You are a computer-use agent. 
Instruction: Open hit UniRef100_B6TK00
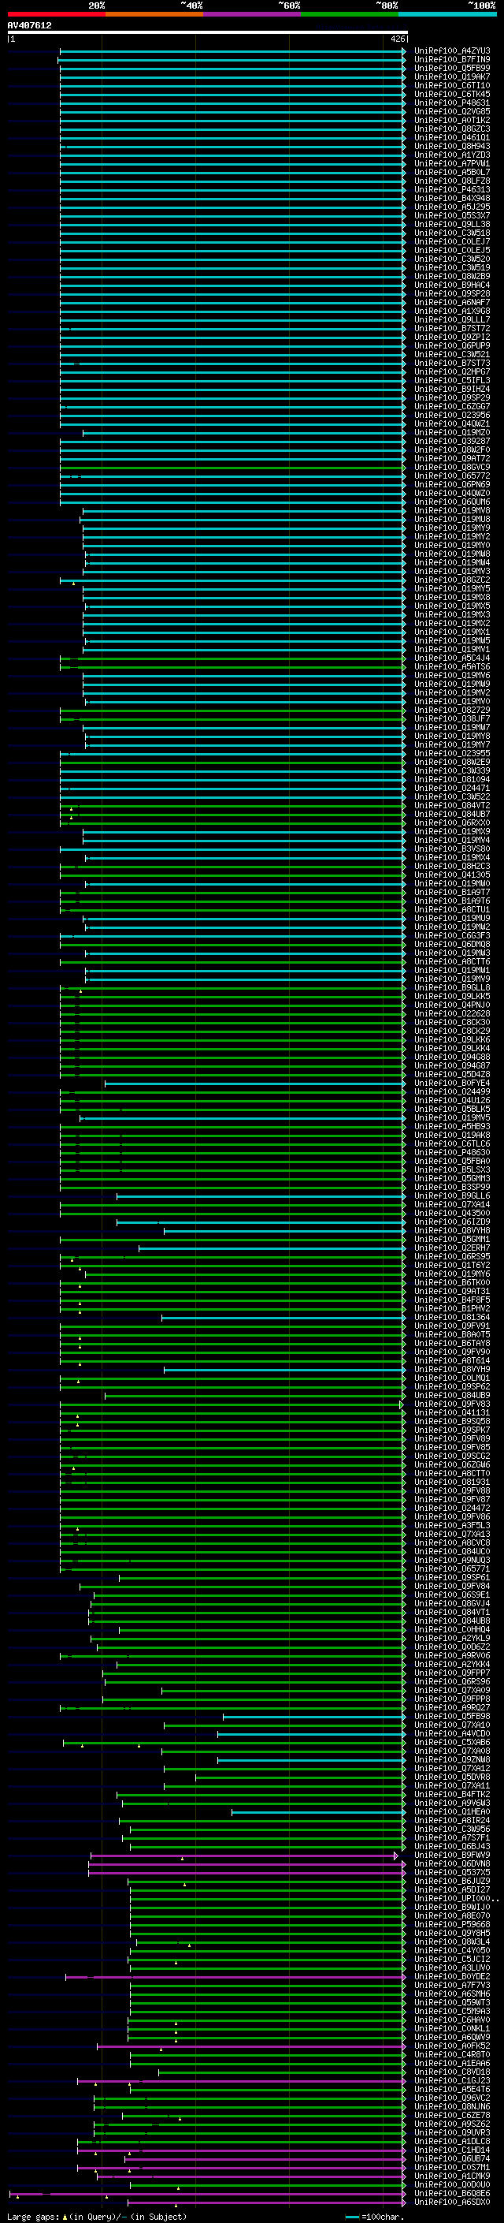(452, 1282)
